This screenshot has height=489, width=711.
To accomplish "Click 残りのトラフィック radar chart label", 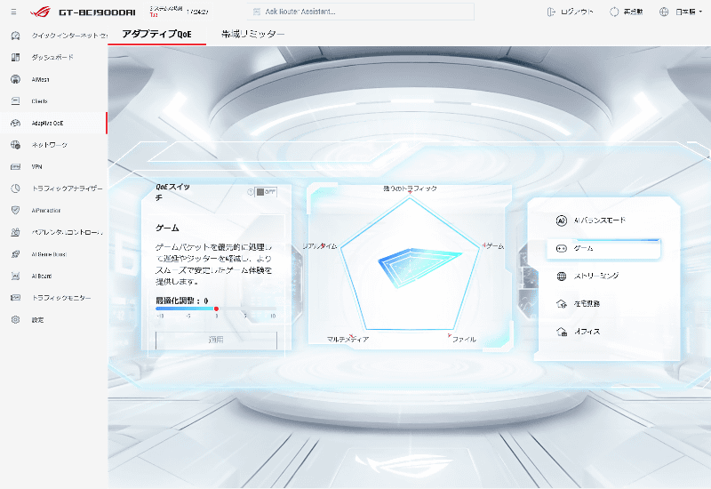I will tap(410, 188).
